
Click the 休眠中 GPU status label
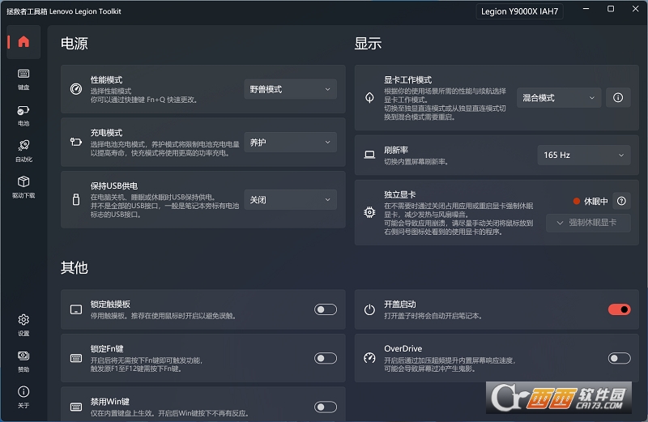(596, 202)
